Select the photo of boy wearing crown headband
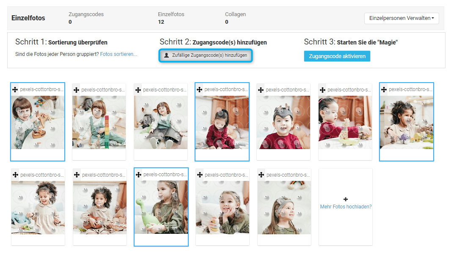Image resolution: width=451 pixels, height=258 pixels. (283, 122)
